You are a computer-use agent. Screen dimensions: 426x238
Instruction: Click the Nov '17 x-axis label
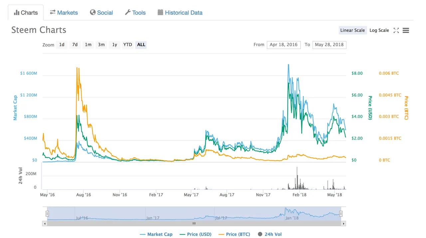pyautogui.click(x=263, y=195)
